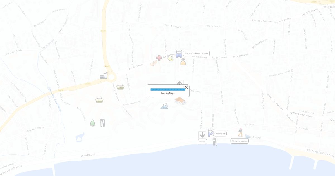Image resolution: width=335 pixels, height=176 pixels.
Task: Click the shopping basket icon above the tree marker
Action: (99, 100)
